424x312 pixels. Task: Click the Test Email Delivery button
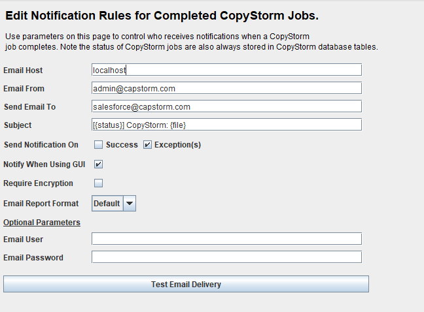click(186, 284)
